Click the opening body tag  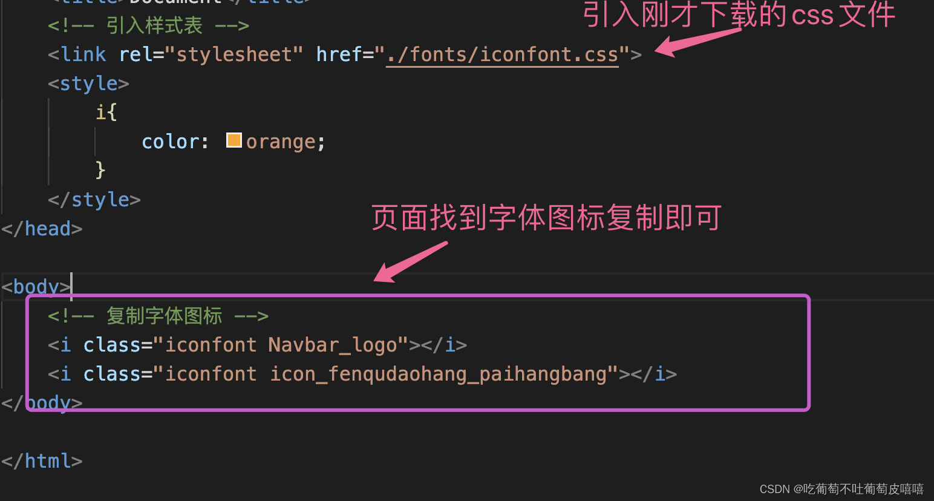36,287
